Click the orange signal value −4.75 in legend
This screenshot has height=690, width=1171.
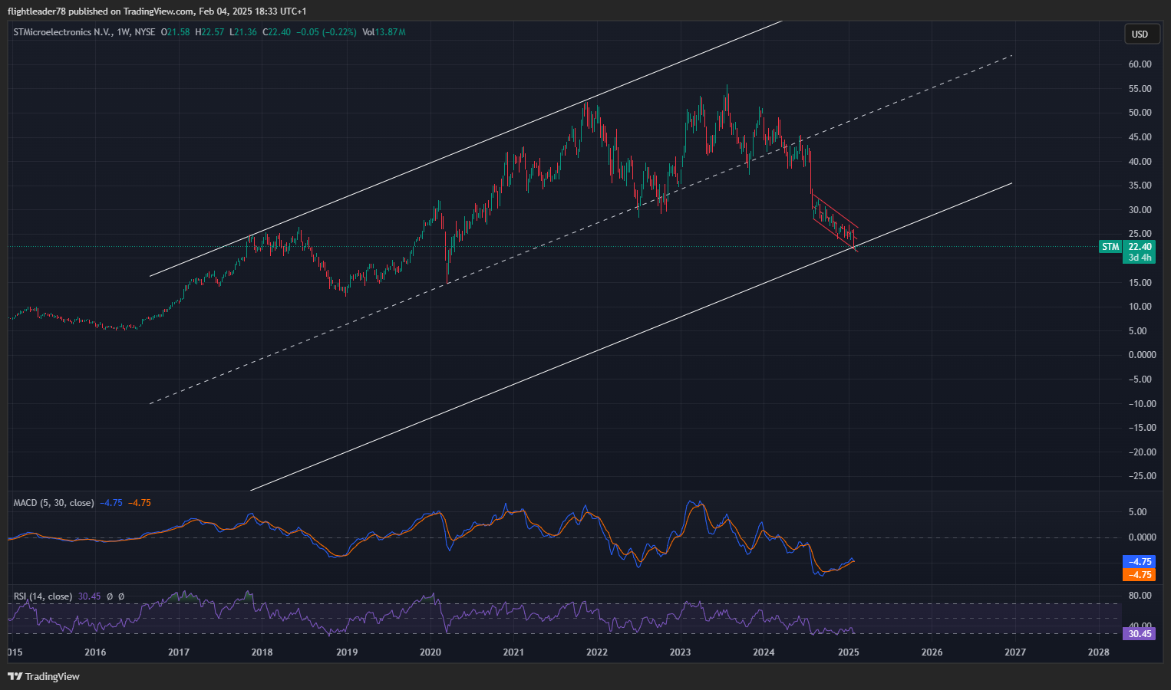(140, 503)
